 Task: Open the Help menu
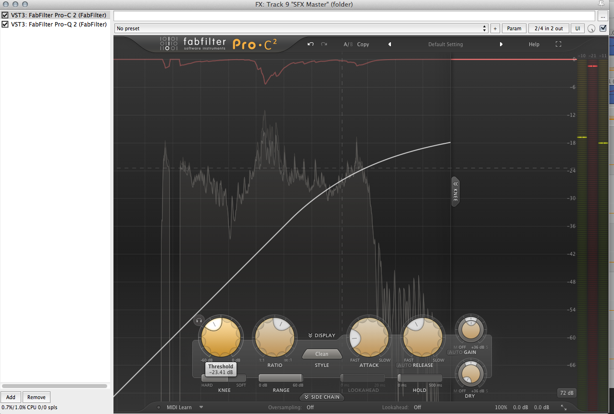click(534, 44)
